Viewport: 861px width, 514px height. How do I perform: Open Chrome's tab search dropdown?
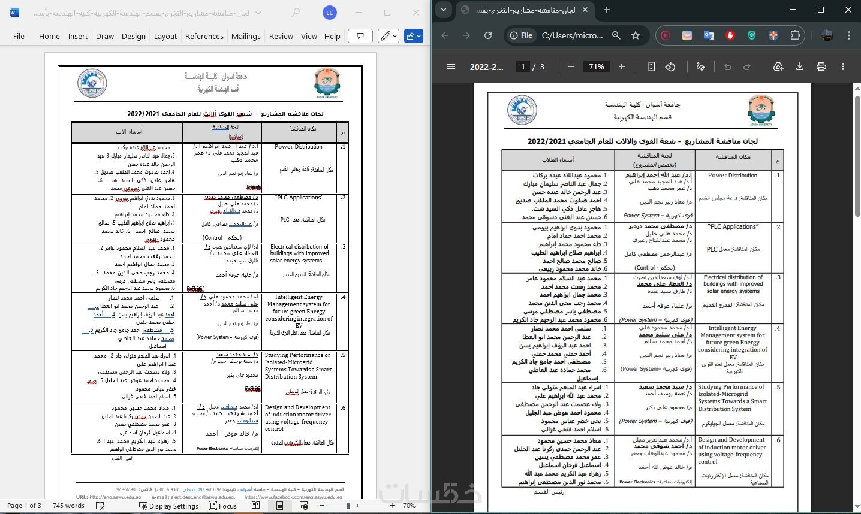click(x=443, y=10)
